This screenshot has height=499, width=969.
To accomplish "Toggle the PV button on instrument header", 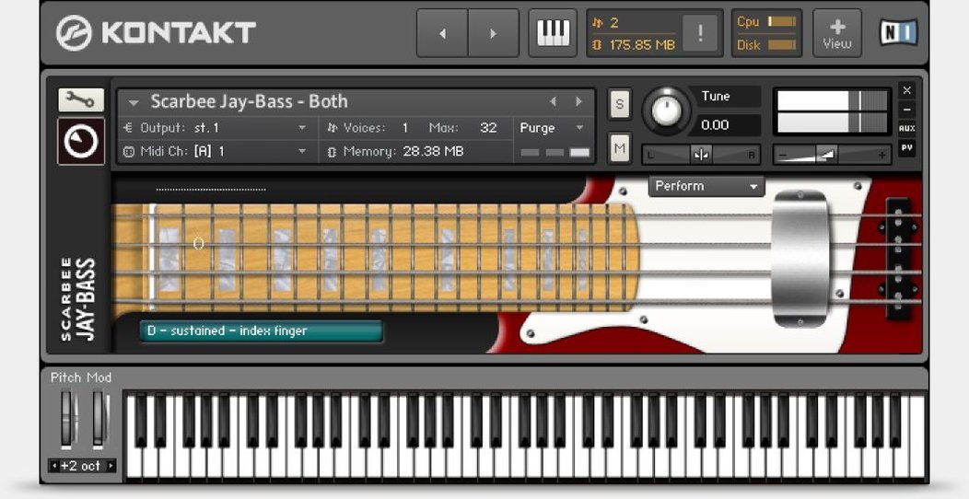I will [x=907, y=148].
